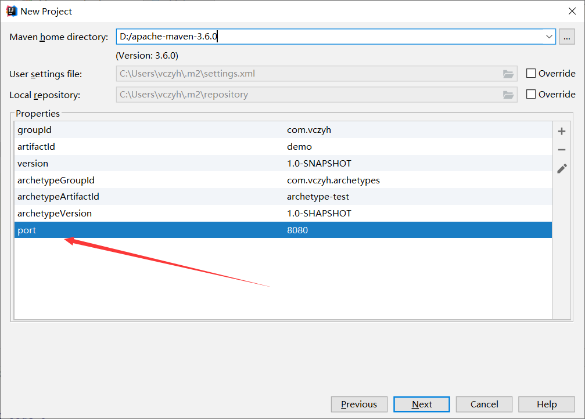Click value archetype-test
The width and height of the screenshot is (585, 419).
[x=318, y=197]
